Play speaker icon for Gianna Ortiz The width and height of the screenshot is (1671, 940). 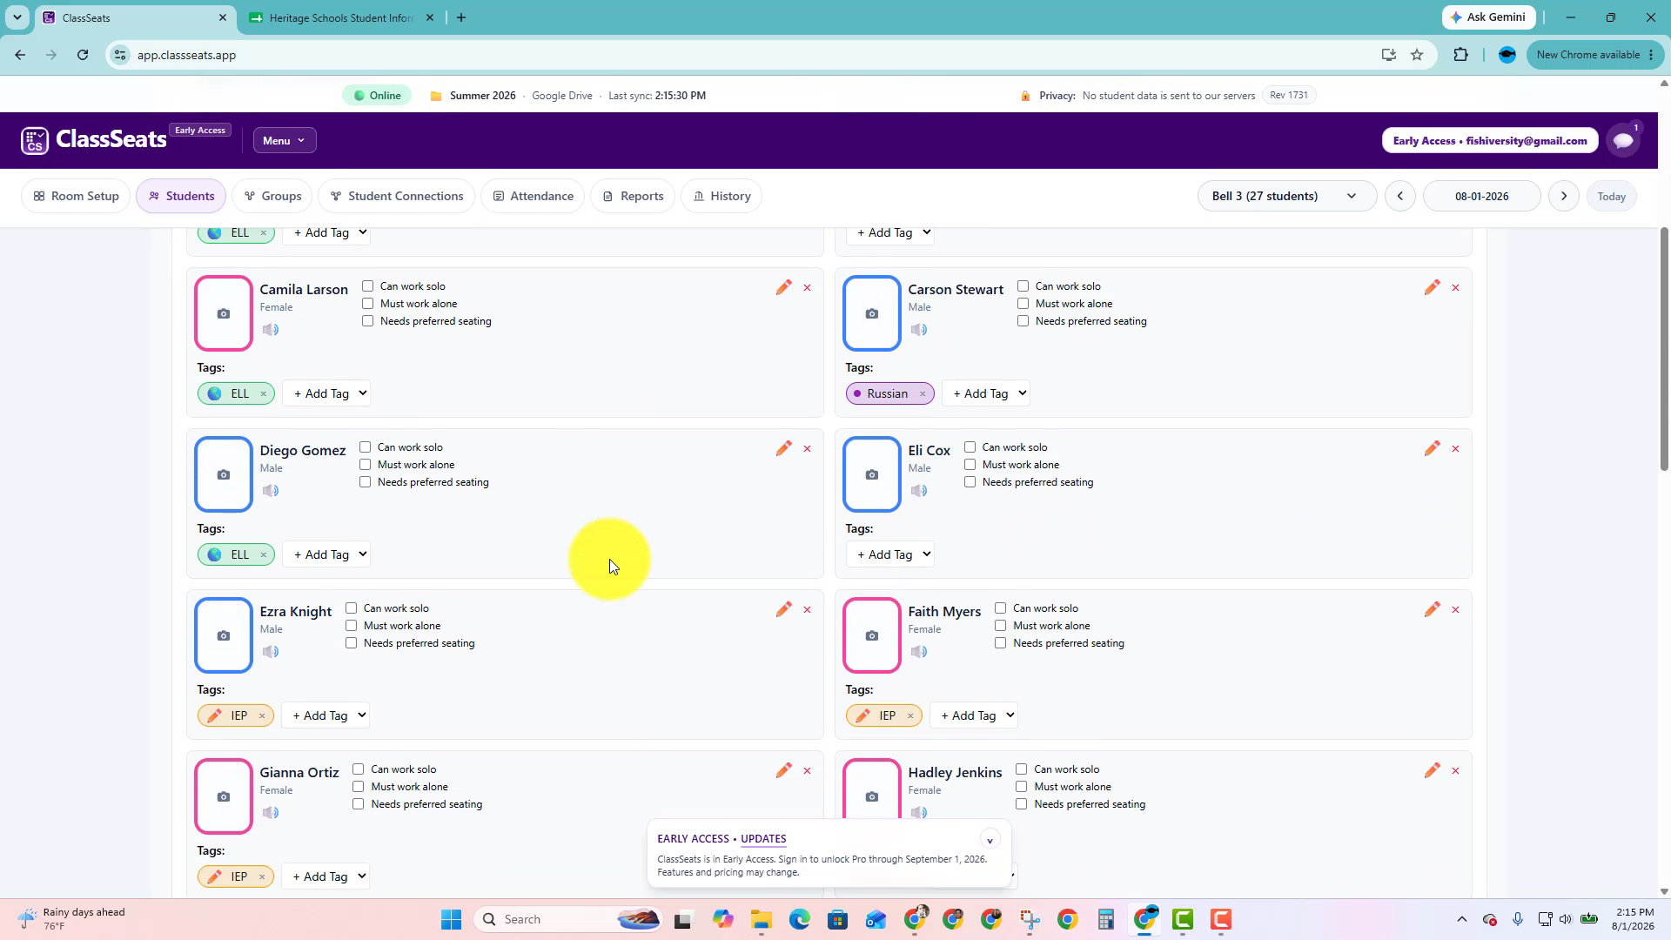click(x=271, y=813)
